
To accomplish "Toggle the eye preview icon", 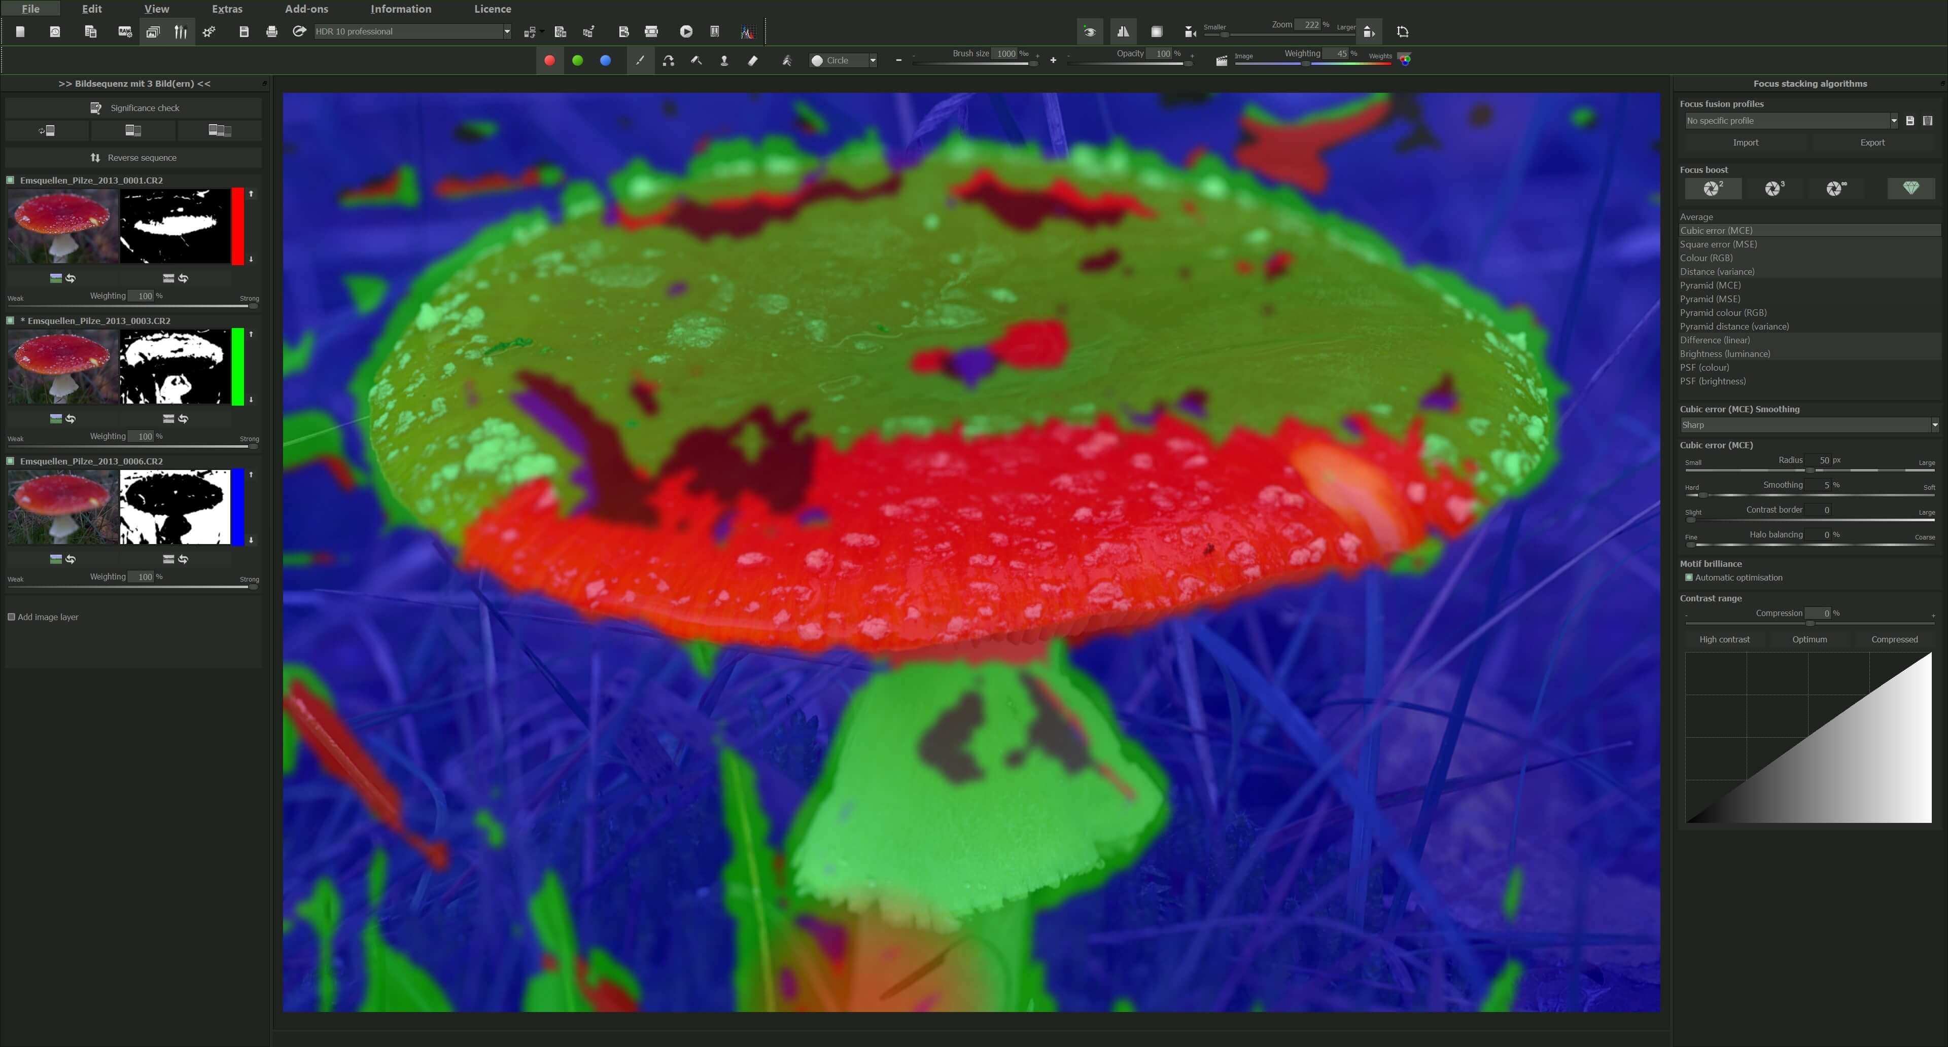I will (x=1090, y=32).
